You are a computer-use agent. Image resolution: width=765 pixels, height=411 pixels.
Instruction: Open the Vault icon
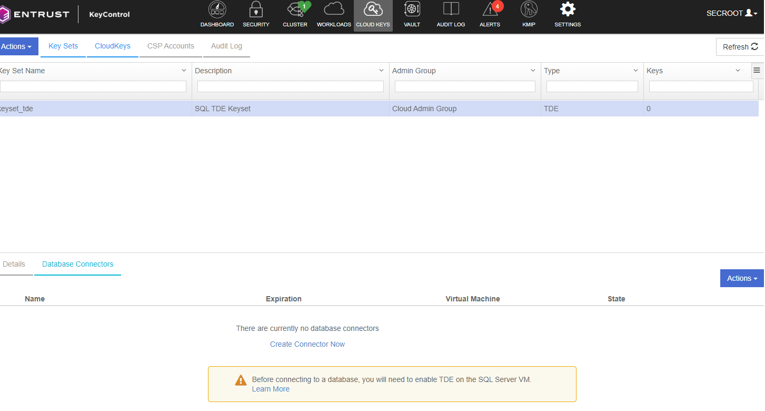pos(412,9)
